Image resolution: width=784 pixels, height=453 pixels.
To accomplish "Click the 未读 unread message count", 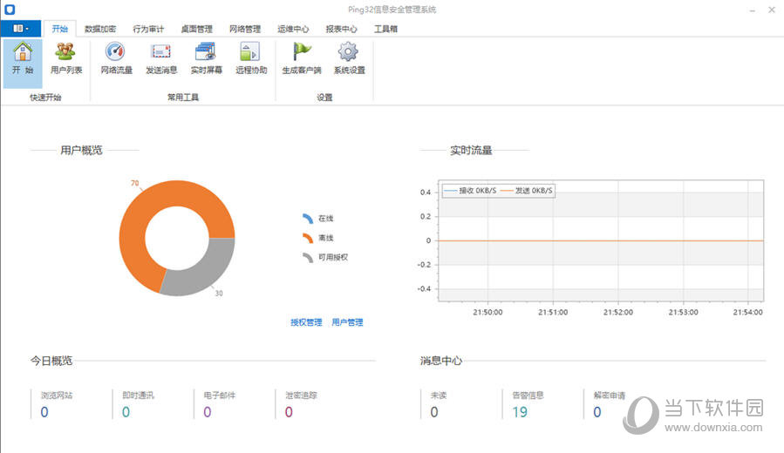I will coord(434,412).
